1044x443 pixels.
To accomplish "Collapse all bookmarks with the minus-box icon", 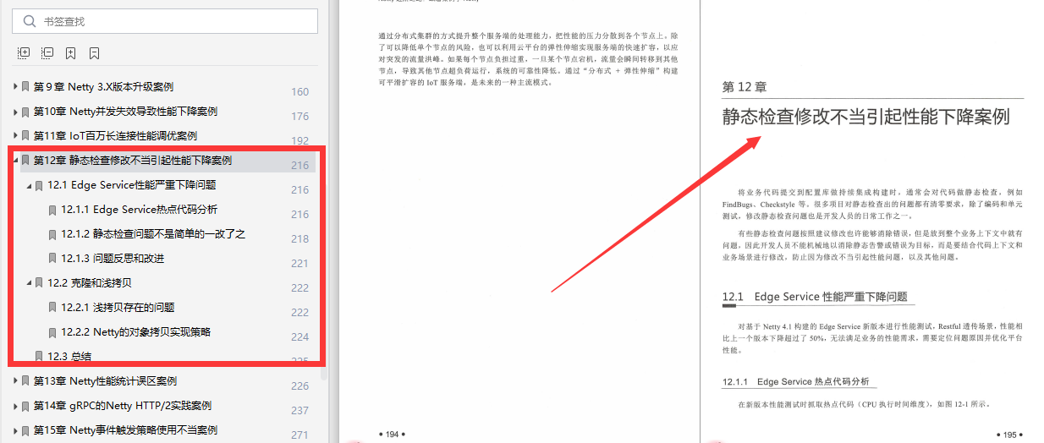I will coord(47,53).
